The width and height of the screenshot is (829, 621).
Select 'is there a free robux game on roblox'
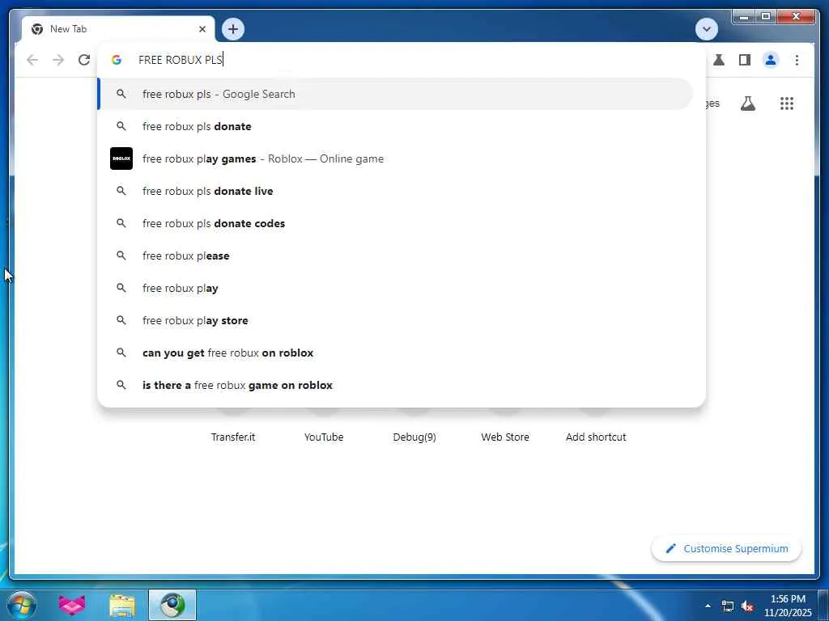coord(395,385)
